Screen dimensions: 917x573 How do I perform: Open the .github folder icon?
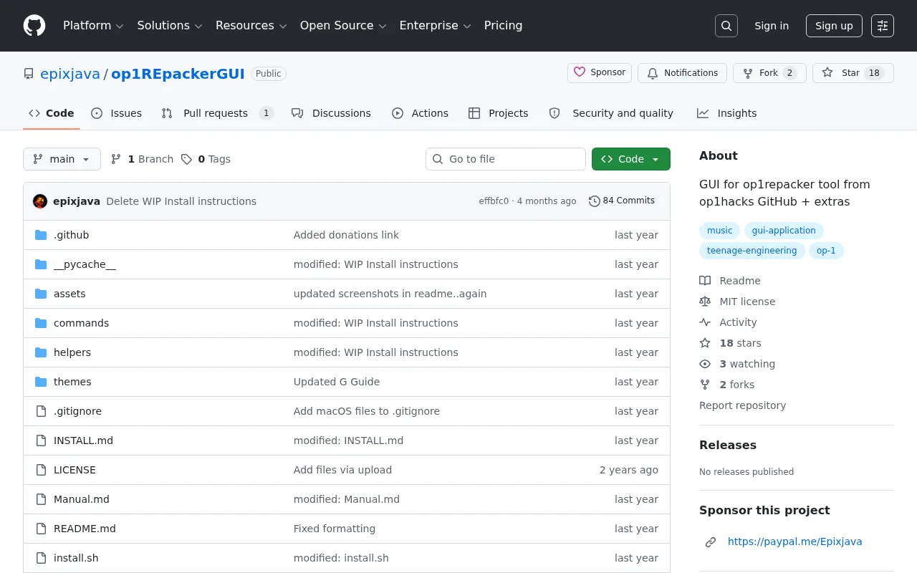(41, 235)
